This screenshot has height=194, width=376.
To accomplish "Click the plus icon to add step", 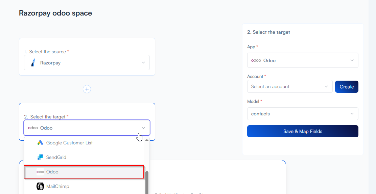I will coord(87,89).
